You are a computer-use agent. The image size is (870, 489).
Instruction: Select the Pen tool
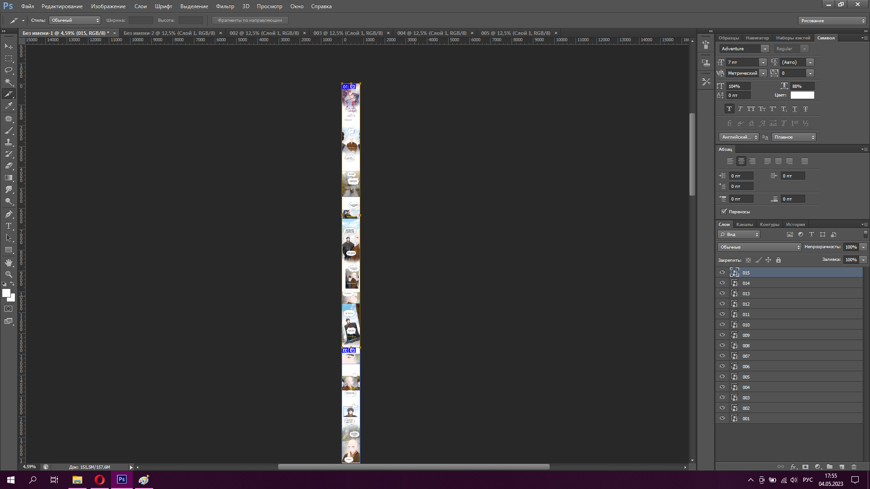click(9, 214)
